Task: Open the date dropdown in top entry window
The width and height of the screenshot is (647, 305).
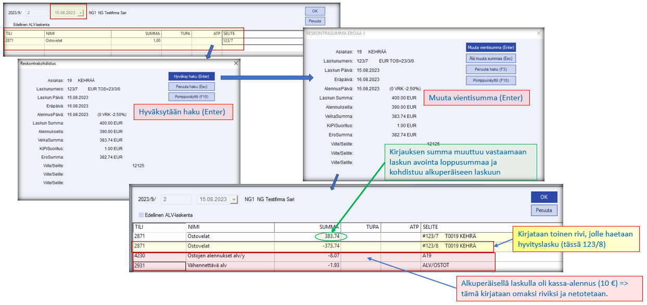Action: (x=80, y=12)
